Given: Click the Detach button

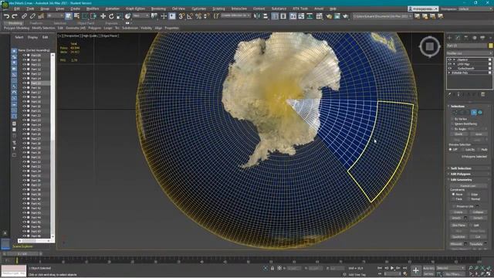Looking at the screenshot, I should (478, 218).
